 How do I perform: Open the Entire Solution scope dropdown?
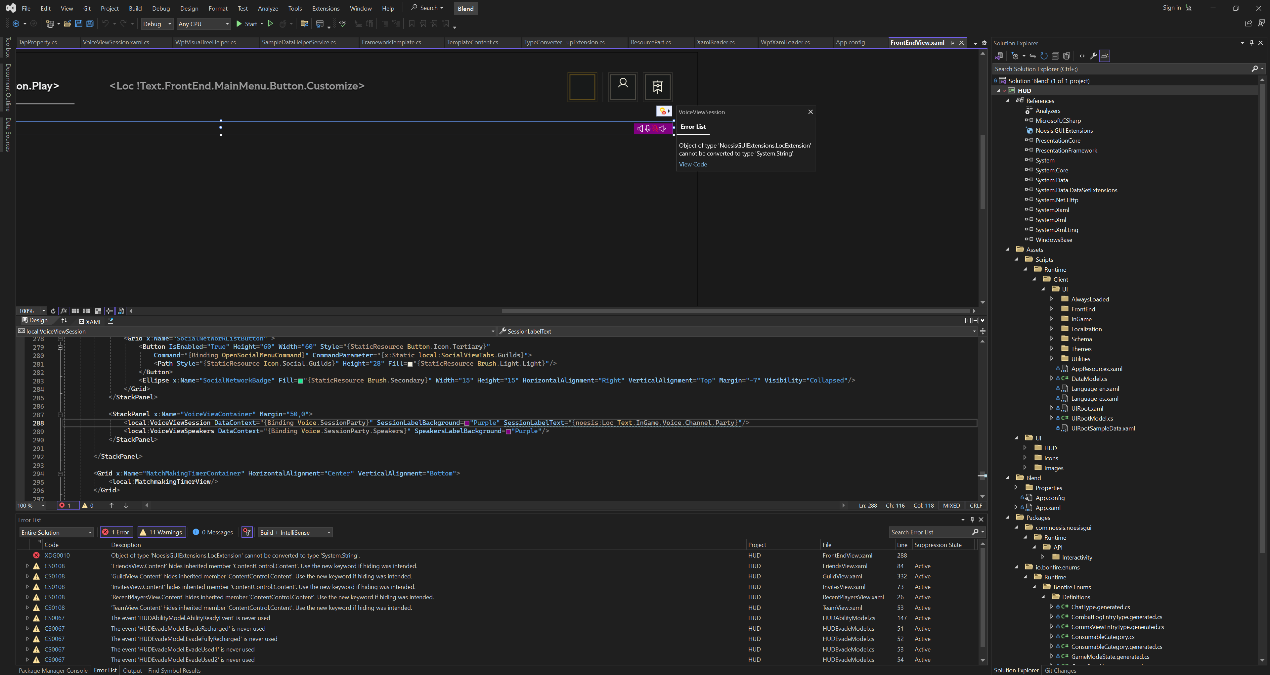click(56, 532)
